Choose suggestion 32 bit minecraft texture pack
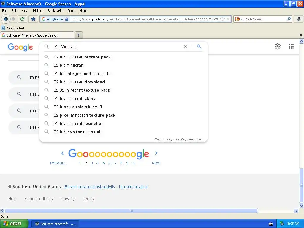304x228 pixels. coord(123,57)
